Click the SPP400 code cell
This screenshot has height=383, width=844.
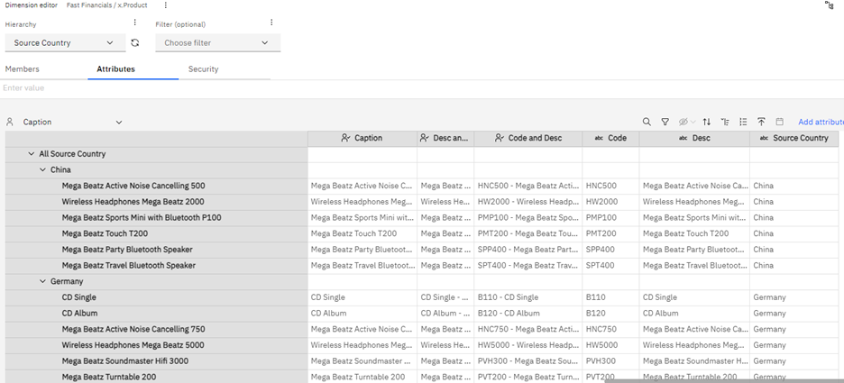tap(611, 250)
